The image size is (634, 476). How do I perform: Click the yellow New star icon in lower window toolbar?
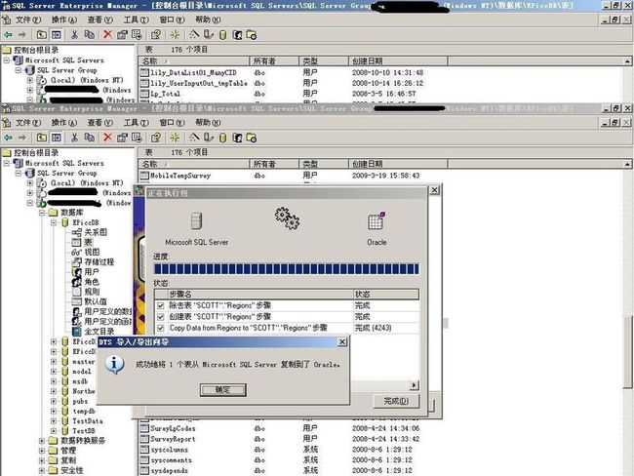[175, 138]
